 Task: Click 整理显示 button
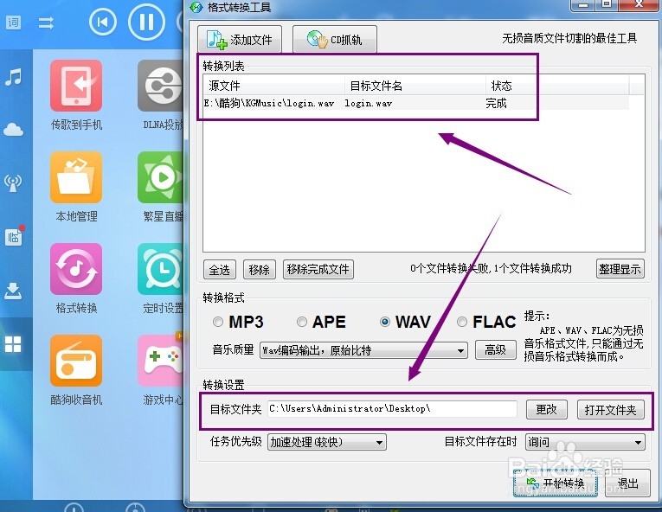point(620,269)
